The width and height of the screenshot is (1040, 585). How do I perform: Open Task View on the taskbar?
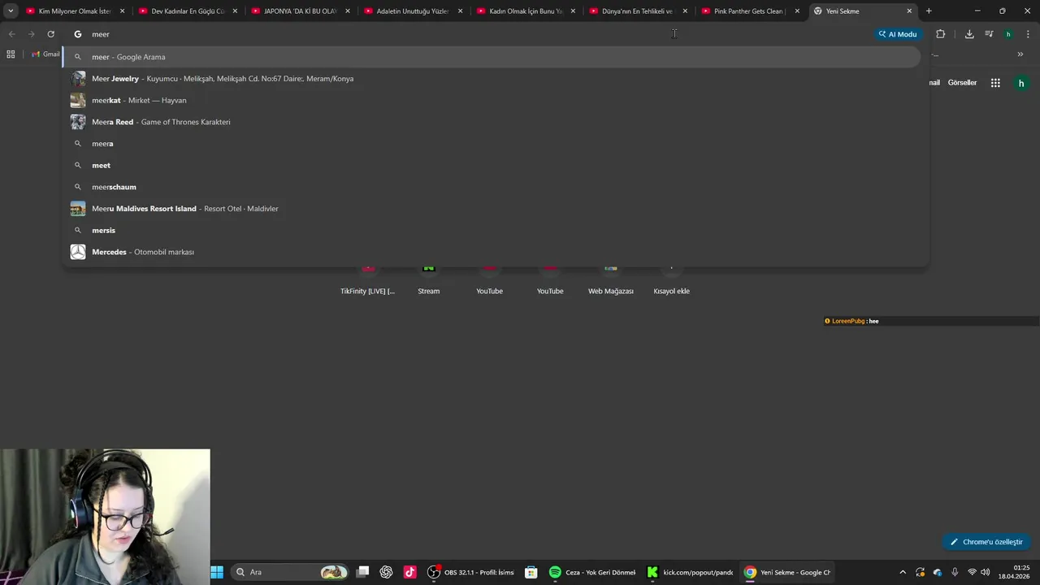(x=363, y=572)
